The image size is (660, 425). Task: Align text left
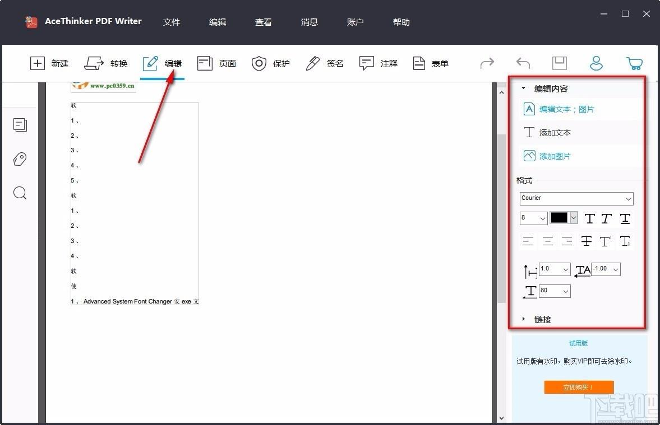[528, 241]
